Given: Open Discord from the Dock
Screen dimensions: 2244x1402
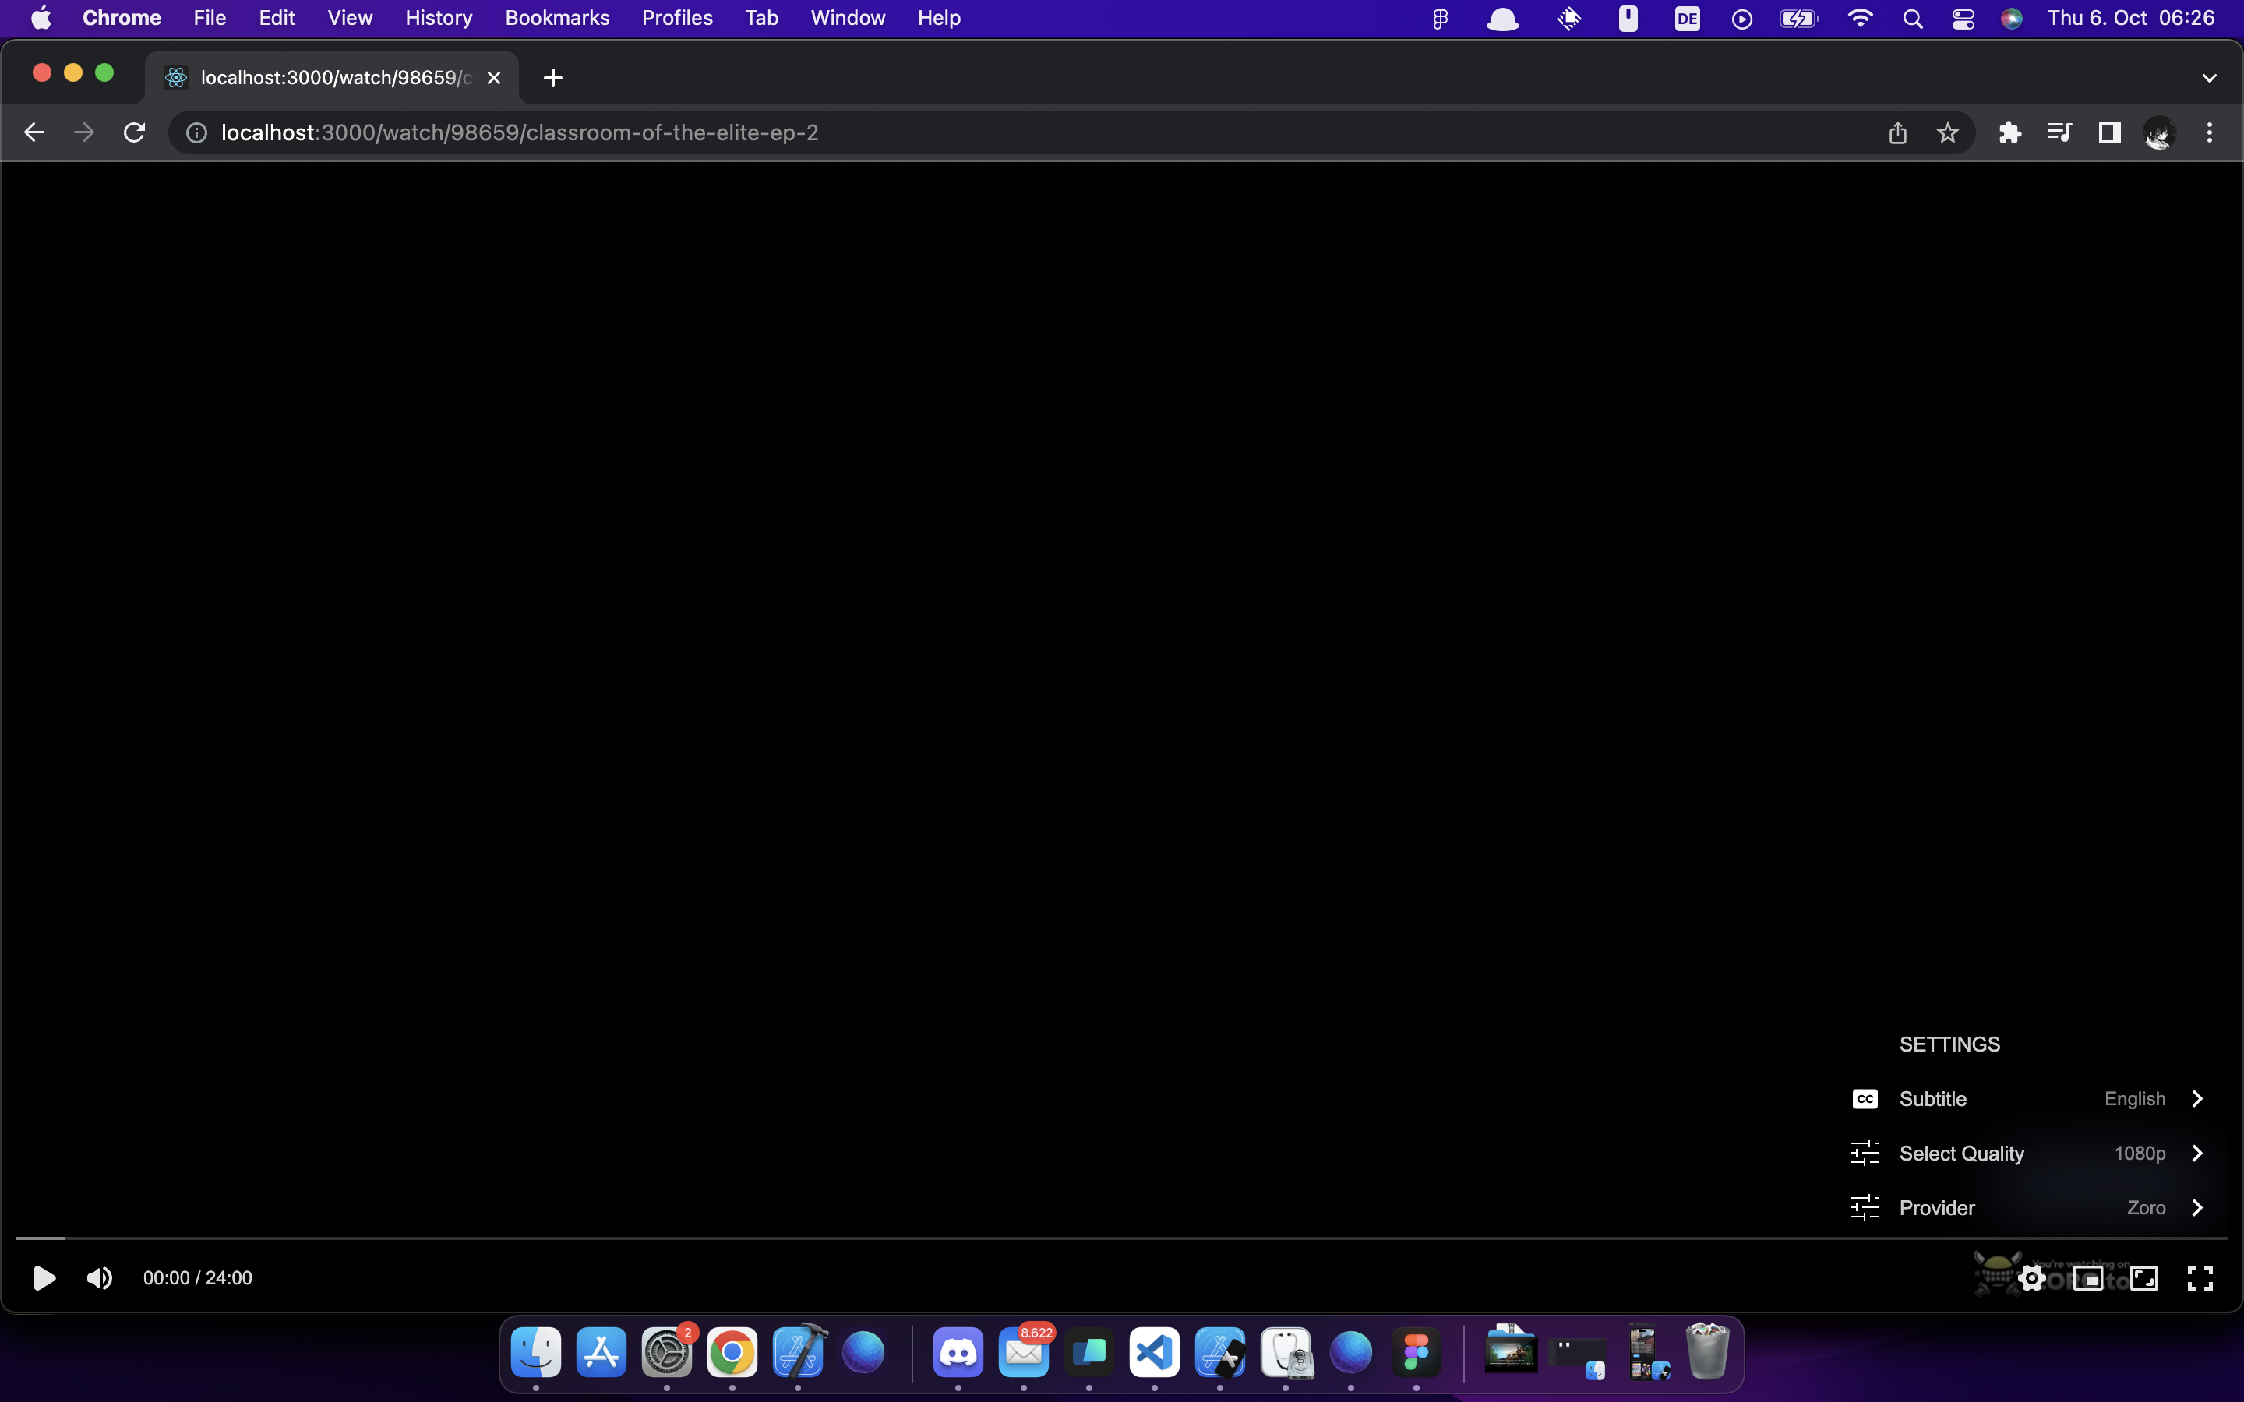Looking at the screenshot, I should coord(958,1354).
